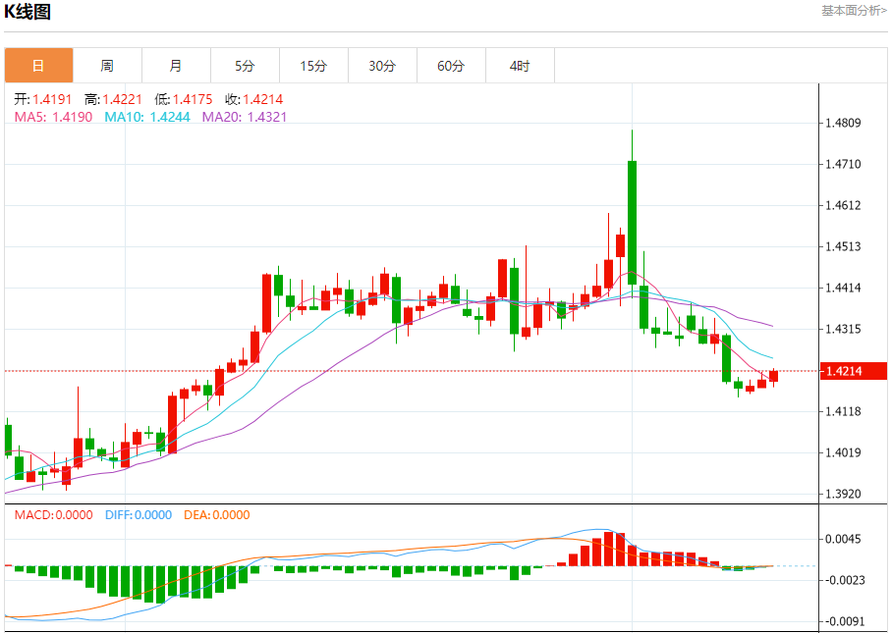Open the 30分 interval tab
The height and width of the screenshot is (633, 892).
pos(383,66)
